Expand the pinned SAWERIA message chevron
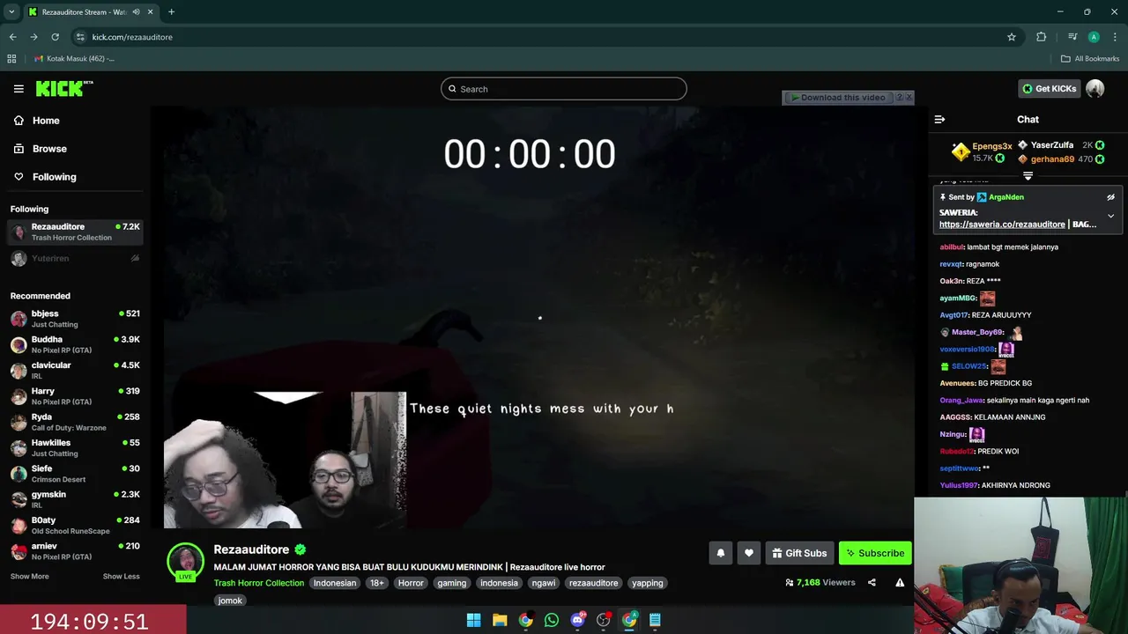This screenshot has height=634, width=1128. [1110, 216]
